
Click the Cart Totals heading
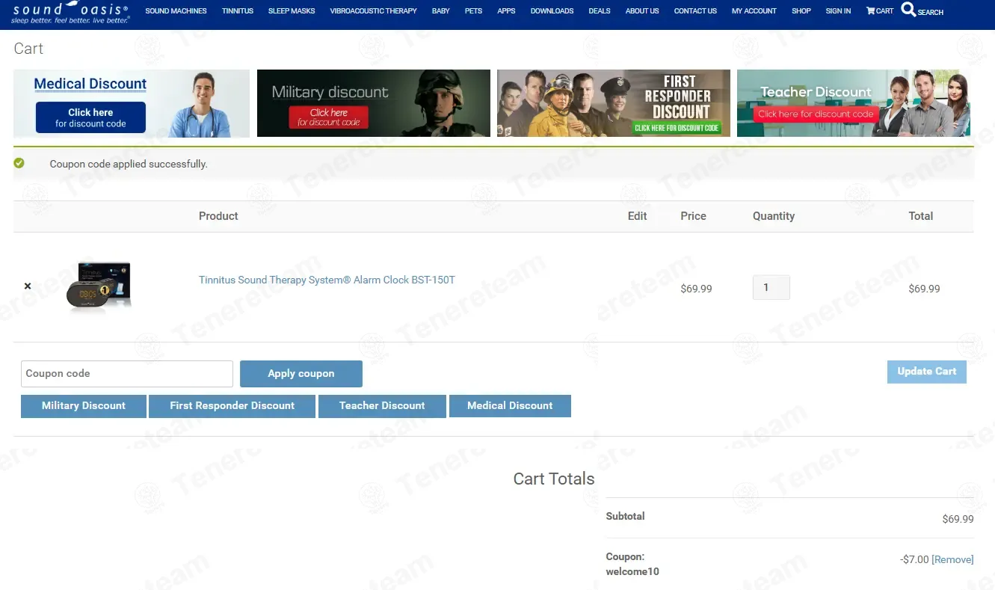554,479
